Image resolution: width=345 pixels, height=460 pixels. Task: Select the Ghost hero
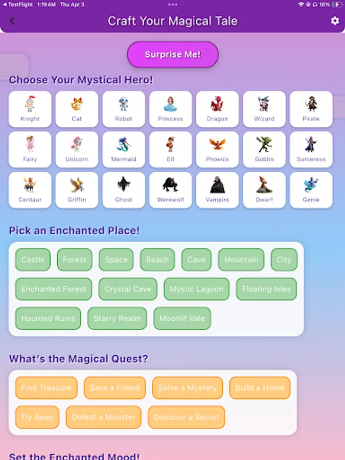pyautogui.click(x=123, y=189)
